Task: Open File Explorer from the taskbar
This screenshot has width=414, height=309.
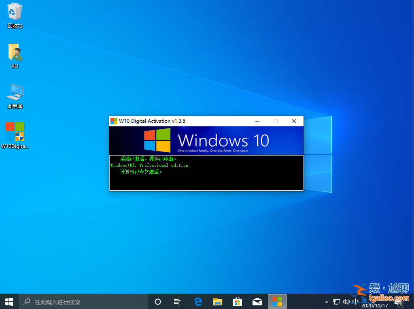Action: [x=217, y=301]
